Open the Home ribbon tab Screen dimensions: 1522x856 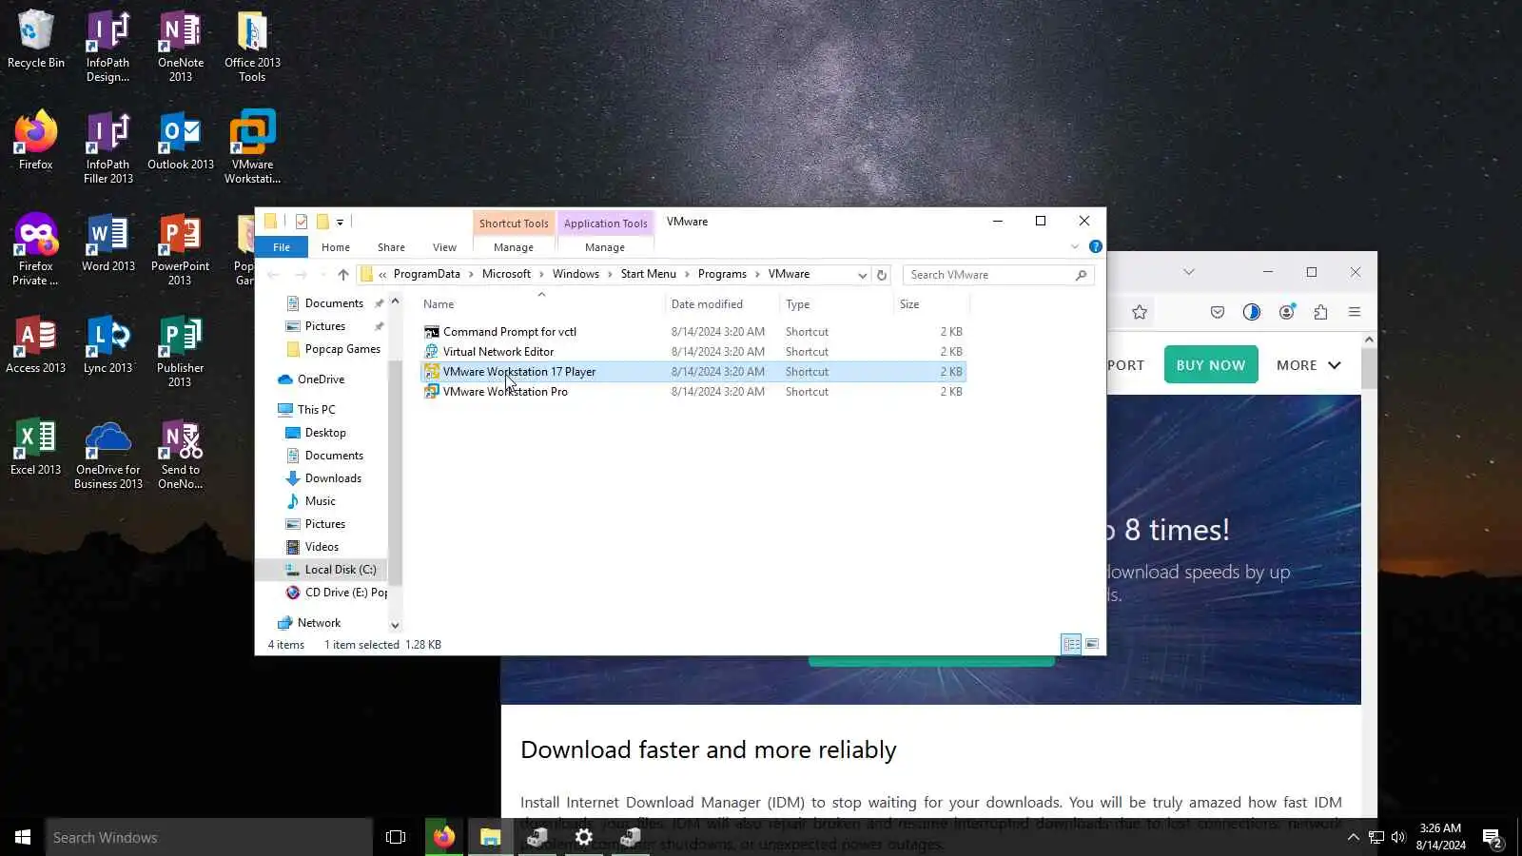pyautogui.click(x=336, y=247)
